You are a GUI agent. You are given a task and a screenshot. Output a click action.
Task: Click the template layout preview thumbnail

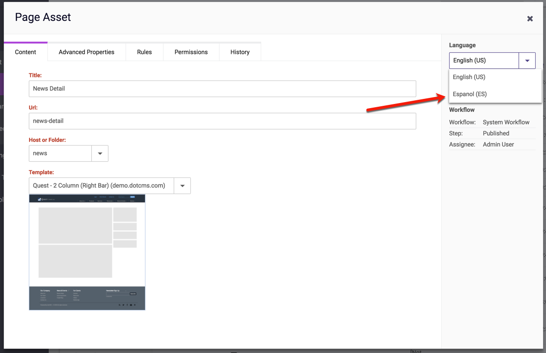pos(87,252)
